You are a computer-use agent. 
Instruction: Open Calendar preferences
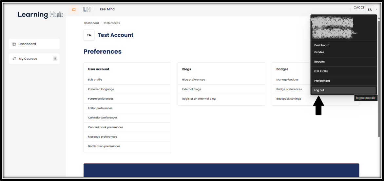103,118
